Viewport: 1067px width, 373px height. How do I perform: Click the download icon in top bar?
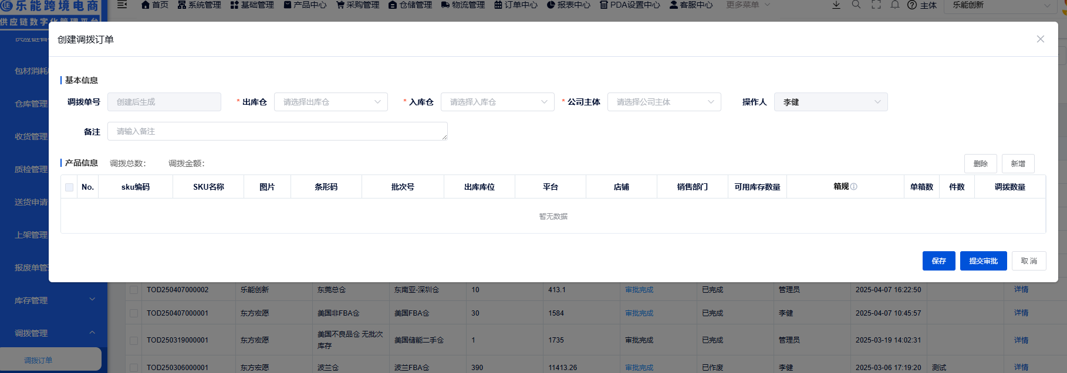pyautogui.click(x=836, y=5)
